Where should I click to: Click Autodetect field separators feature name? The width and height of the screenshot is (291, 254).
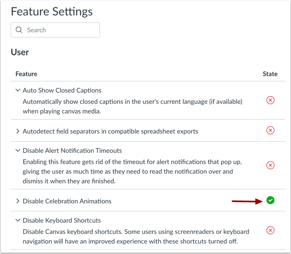110,131
